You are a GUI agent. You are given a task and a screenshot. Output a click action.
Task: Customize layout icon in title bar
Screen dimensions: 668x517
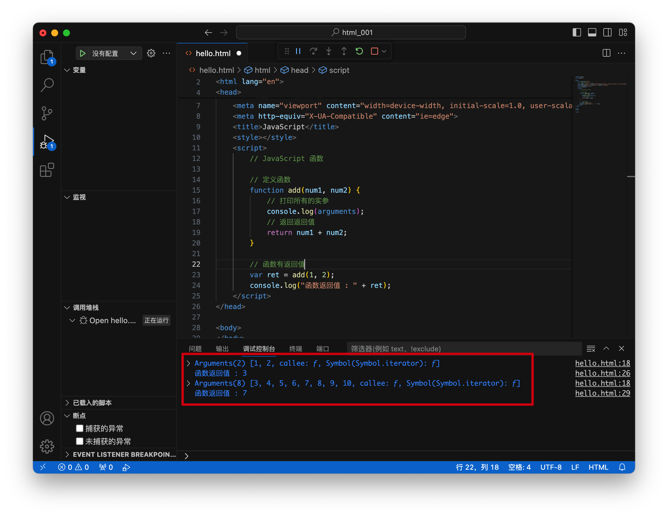click(623, 32)
